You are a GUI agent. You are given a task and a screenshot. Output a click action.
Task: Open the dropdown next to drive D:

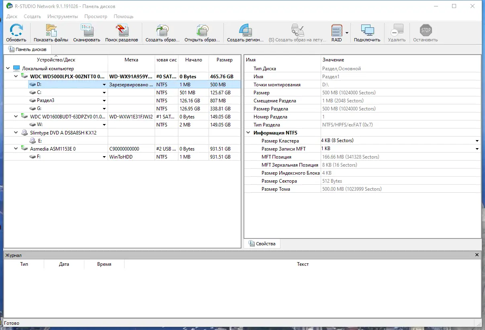[104, 84]
